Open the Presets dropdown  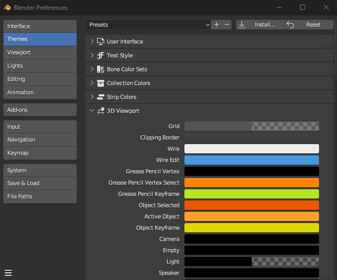[x=148, y=25]
